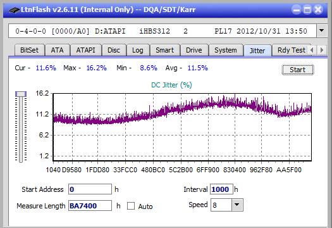
Task: Maximize the LtnFlash window
Action: (x=307, y=9)
